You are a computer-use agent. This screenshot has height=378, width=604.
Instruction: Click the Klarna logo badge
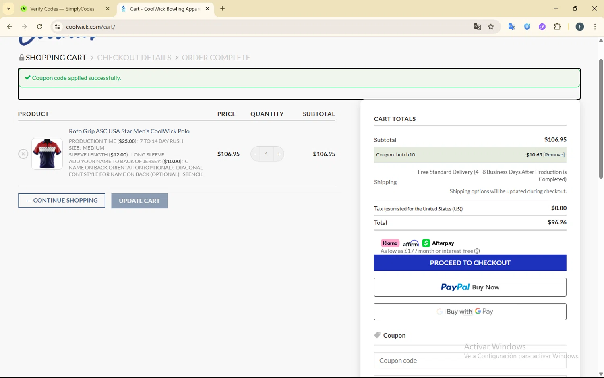[390, 243]
